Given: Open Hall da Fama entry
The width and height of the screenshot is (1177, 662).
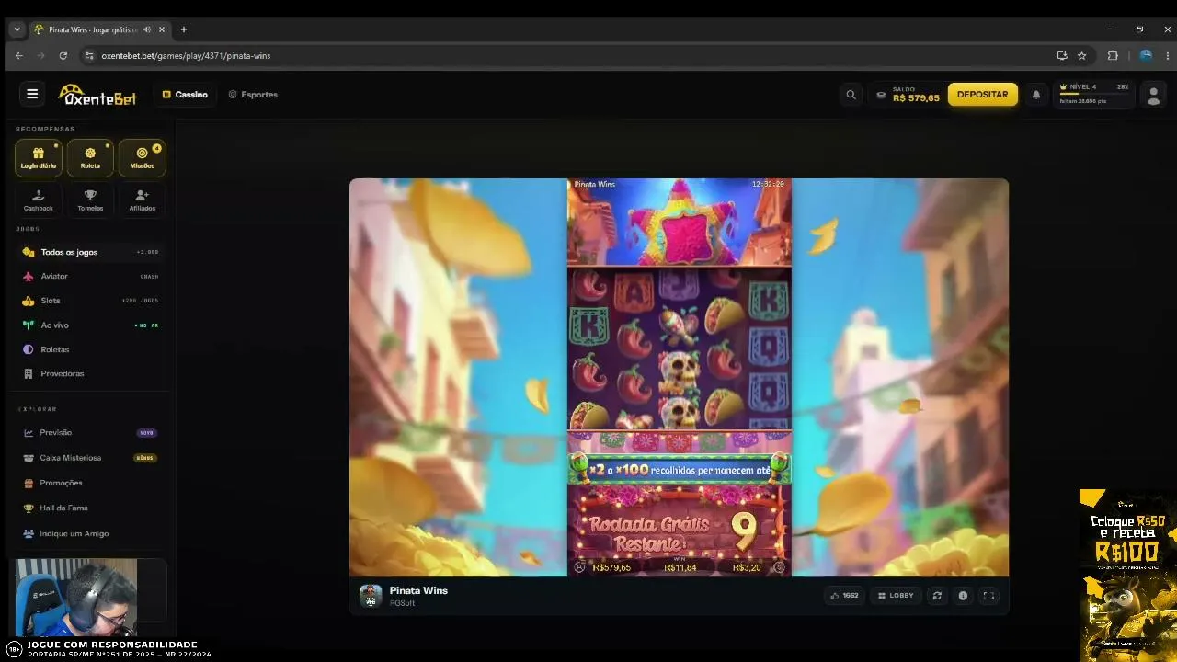Looking at the screenshot, I should point(90,508).
